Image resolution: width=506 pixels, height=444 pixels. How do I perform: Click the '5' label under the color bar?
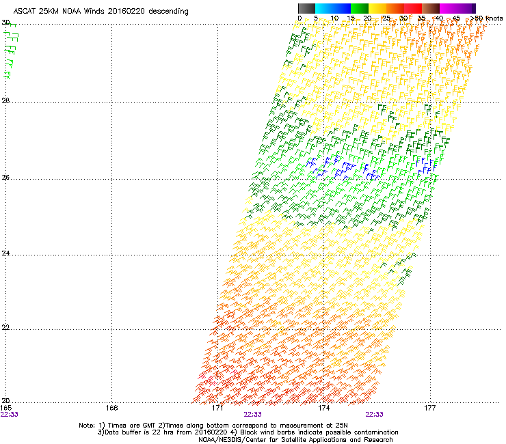coord(316,18)
